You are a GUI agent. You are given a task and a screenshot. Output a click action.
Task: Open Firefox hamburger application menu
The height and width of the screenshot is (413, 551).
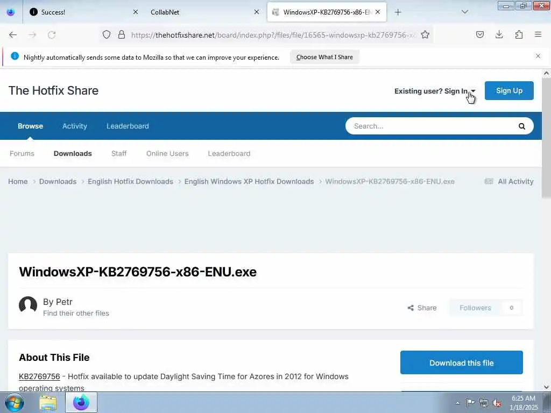538,34
